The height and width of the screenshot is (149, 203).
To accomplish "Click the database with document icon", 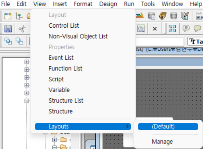I will tap(151, 16).
